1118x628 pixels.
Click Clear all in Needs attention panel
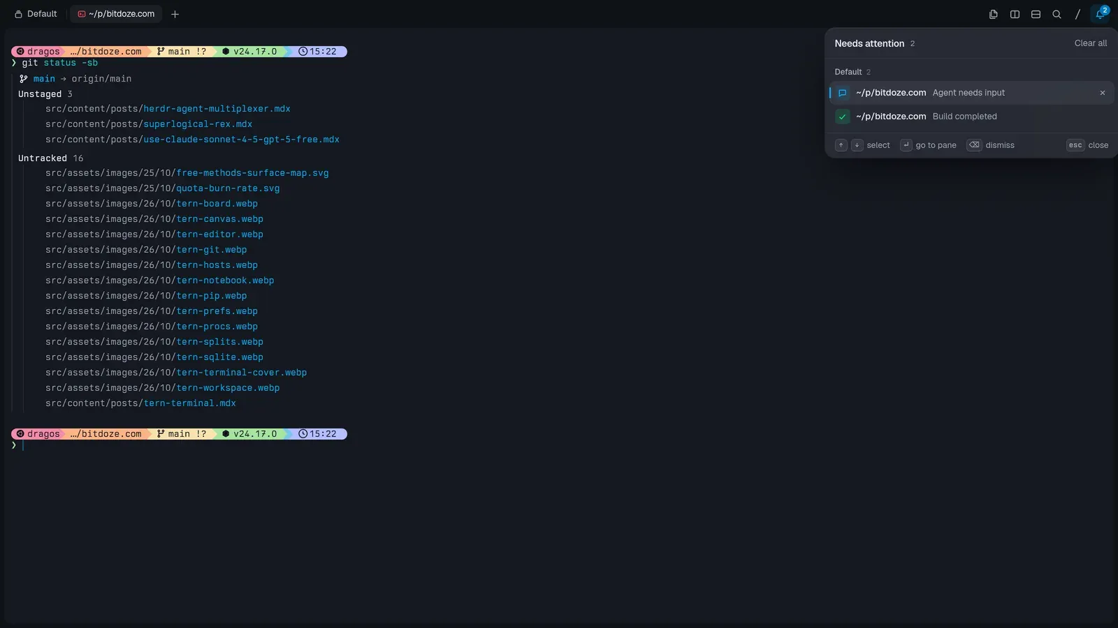(1090, 43)
